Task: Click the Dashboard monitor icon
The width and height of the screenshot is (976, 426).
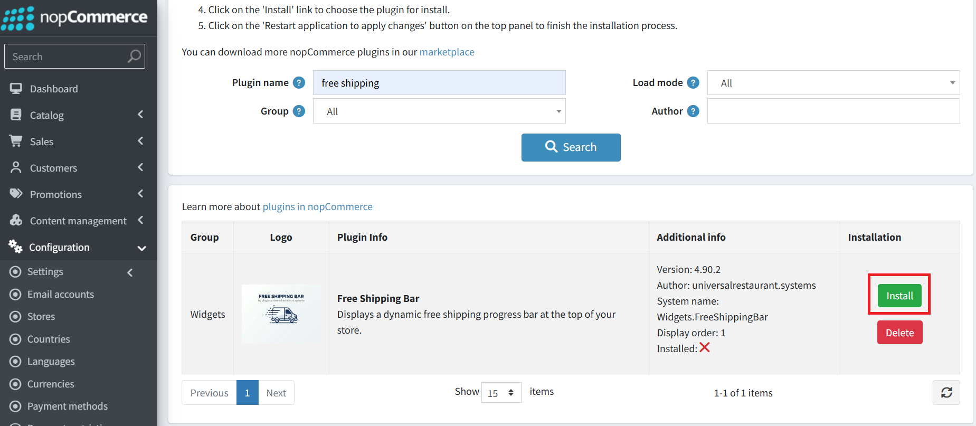Action: click(16, 89)
